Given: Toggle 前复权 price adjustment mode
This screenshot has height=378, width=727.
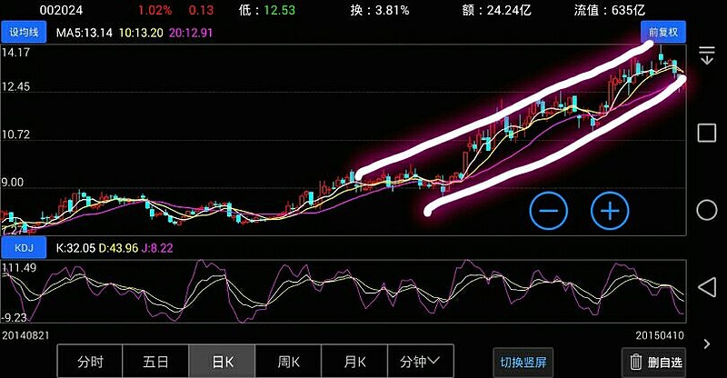Looking at the screenshot, I should coord(663,32).
